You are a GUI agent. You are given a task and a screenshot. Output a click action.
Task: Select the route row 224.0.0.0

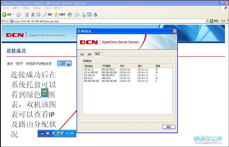[x=127, y=78]
